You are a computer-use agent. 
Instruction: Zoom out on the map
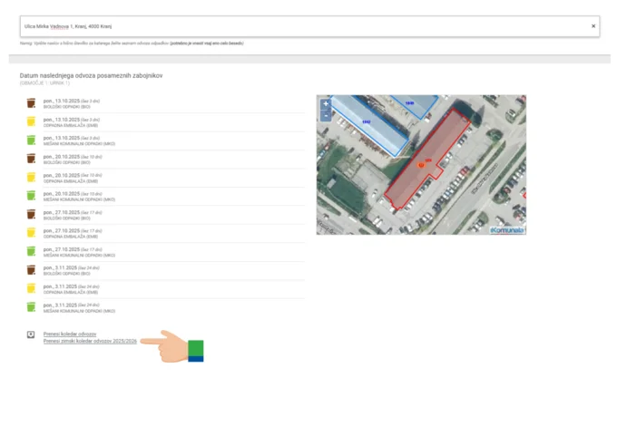point(326,115)
